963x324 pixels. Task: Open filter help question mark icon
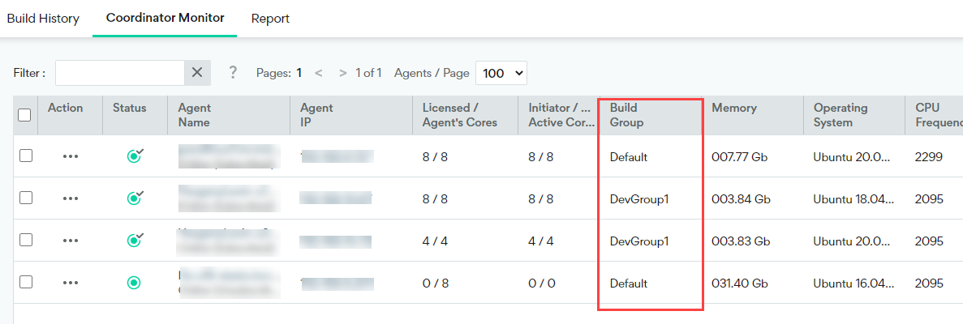pos(233,73)
